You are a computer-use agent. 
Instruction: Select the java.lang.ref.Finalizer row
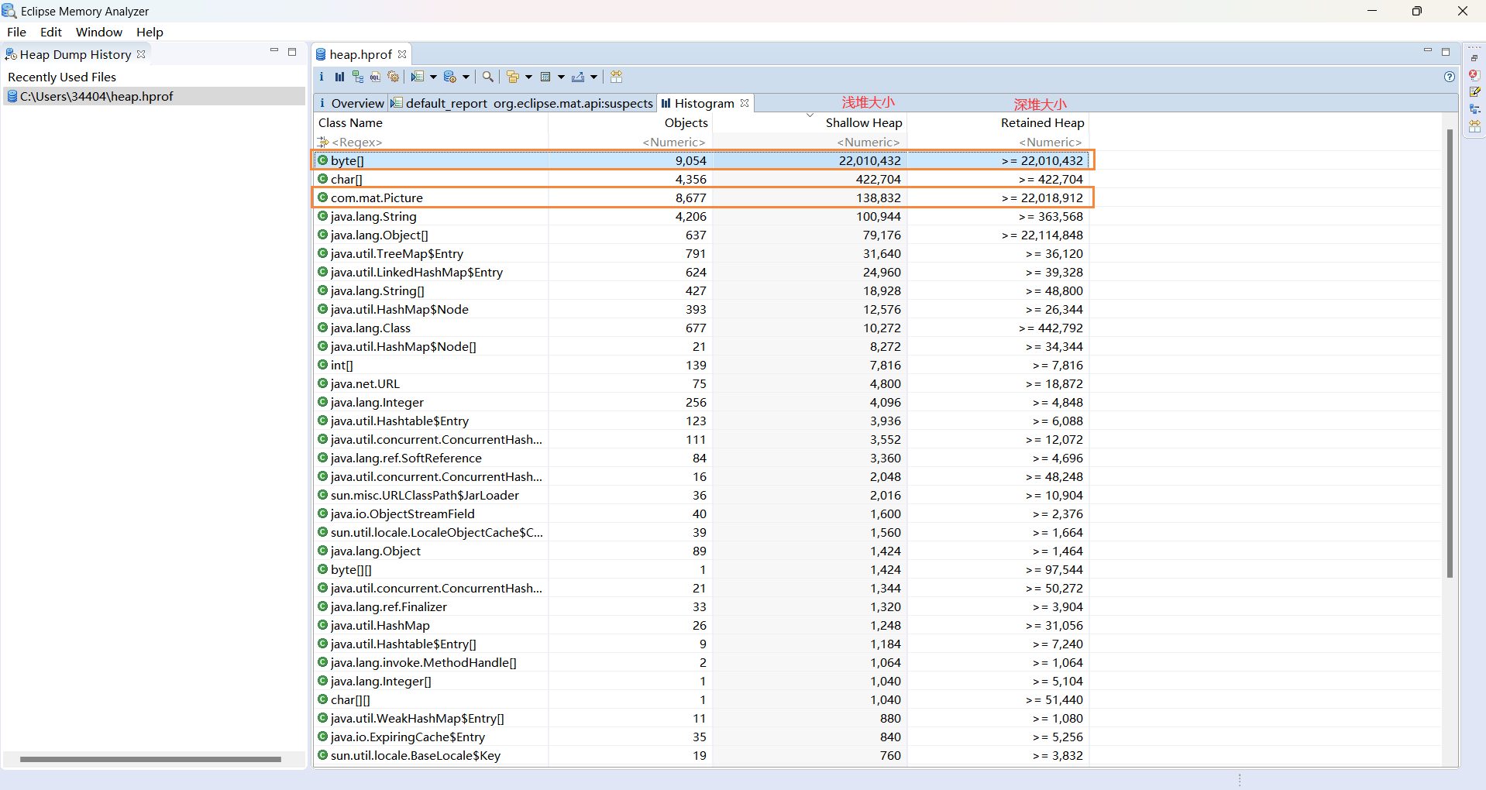pos(702,606)
